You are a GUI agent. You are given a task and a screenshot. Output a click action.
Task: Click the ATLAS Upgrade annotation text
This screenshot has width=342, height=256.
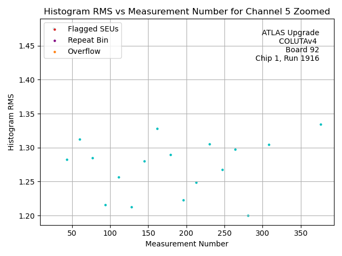(x=290, y=33)
